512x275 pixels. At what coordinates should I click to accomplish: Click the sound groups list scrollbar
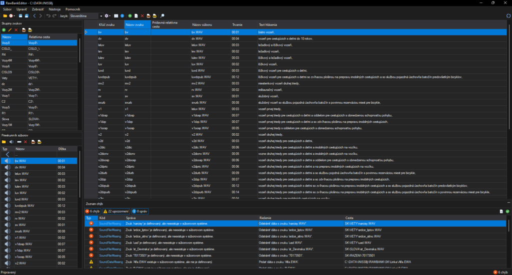(79, 50)
